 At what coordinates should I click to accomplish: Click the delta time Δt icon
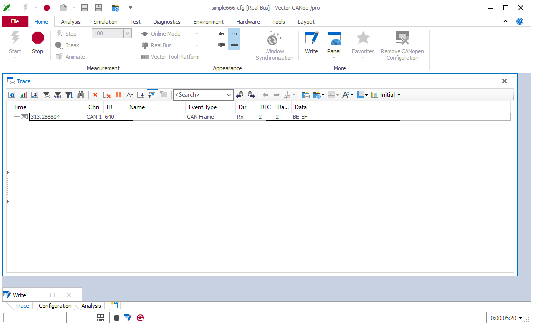130,95
